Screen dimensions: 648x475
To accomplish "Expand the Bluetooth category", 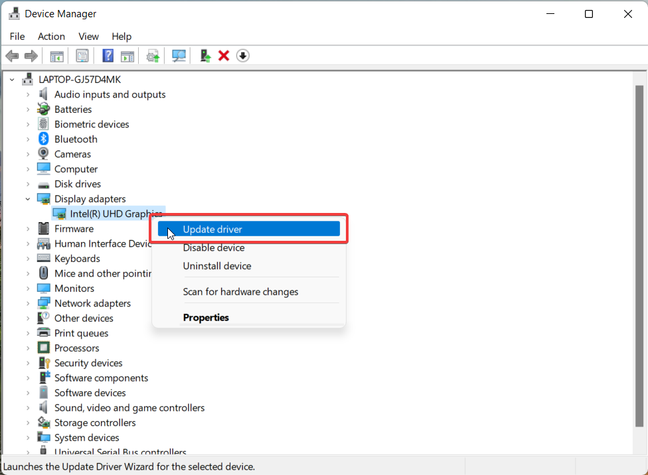I will coord(27,139).
